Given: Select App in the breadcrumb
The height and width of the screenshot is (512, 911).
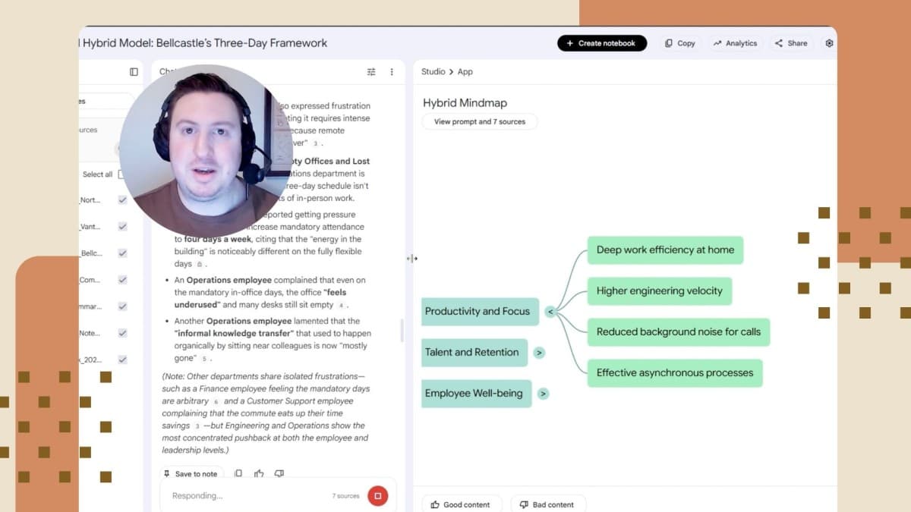Looking at the screenshot, I should (x=465, y=72).
